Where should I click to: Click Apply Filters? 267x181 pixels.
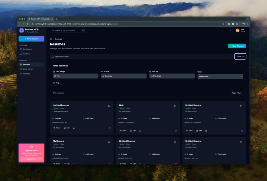237,93
